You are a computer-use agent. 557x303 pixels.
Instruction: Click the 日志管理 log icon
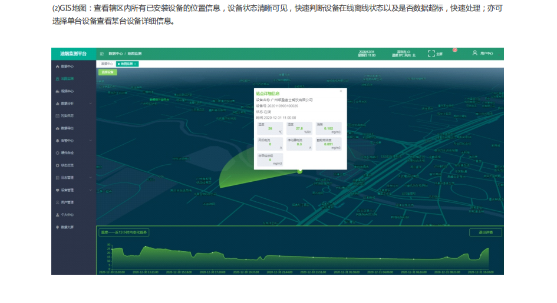[x=58, y=178]
